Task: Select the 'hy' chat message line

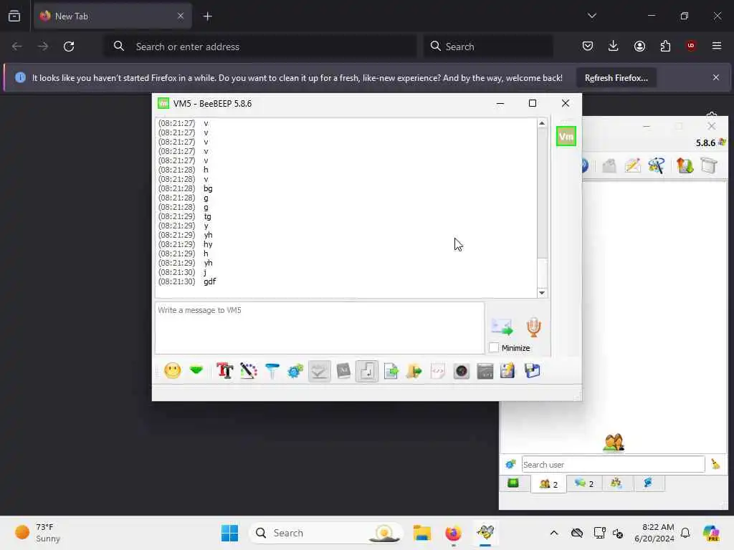Action: [208, 244]
